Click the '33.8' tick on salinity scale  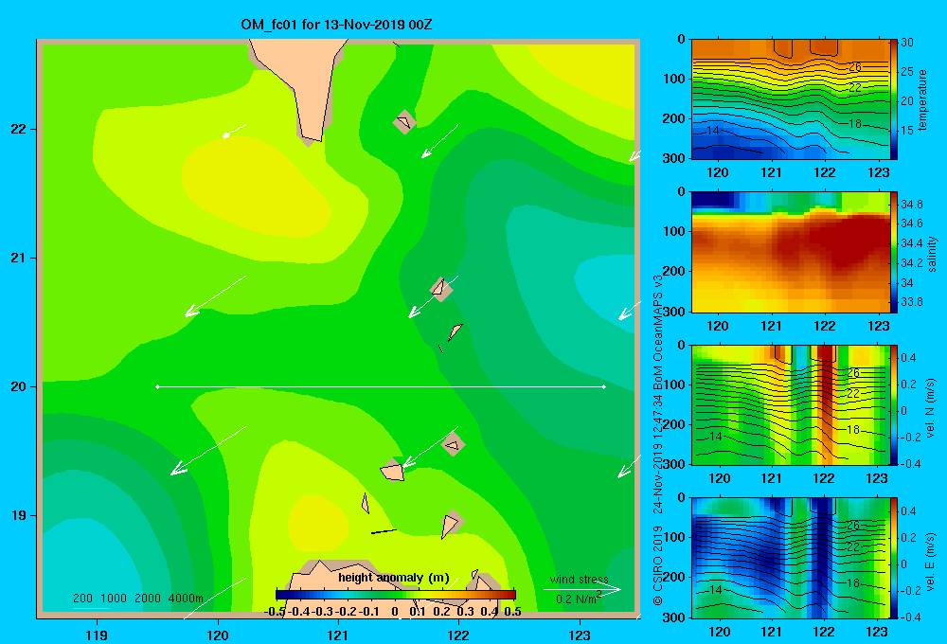pos(911,302)
